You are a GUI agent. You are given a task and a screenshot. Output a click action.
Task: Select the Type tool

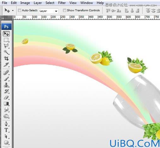(x=6, y=130)
